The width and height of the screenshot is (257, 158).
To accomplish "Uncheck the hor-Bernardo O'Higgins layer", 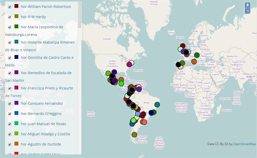I will coord(10,114).
